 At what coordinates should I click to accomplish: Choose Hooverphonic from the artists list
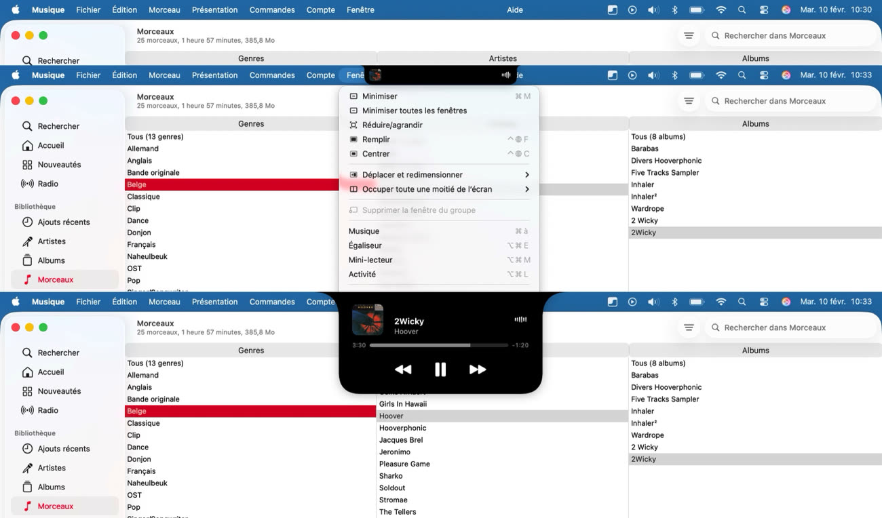(402, 428)
